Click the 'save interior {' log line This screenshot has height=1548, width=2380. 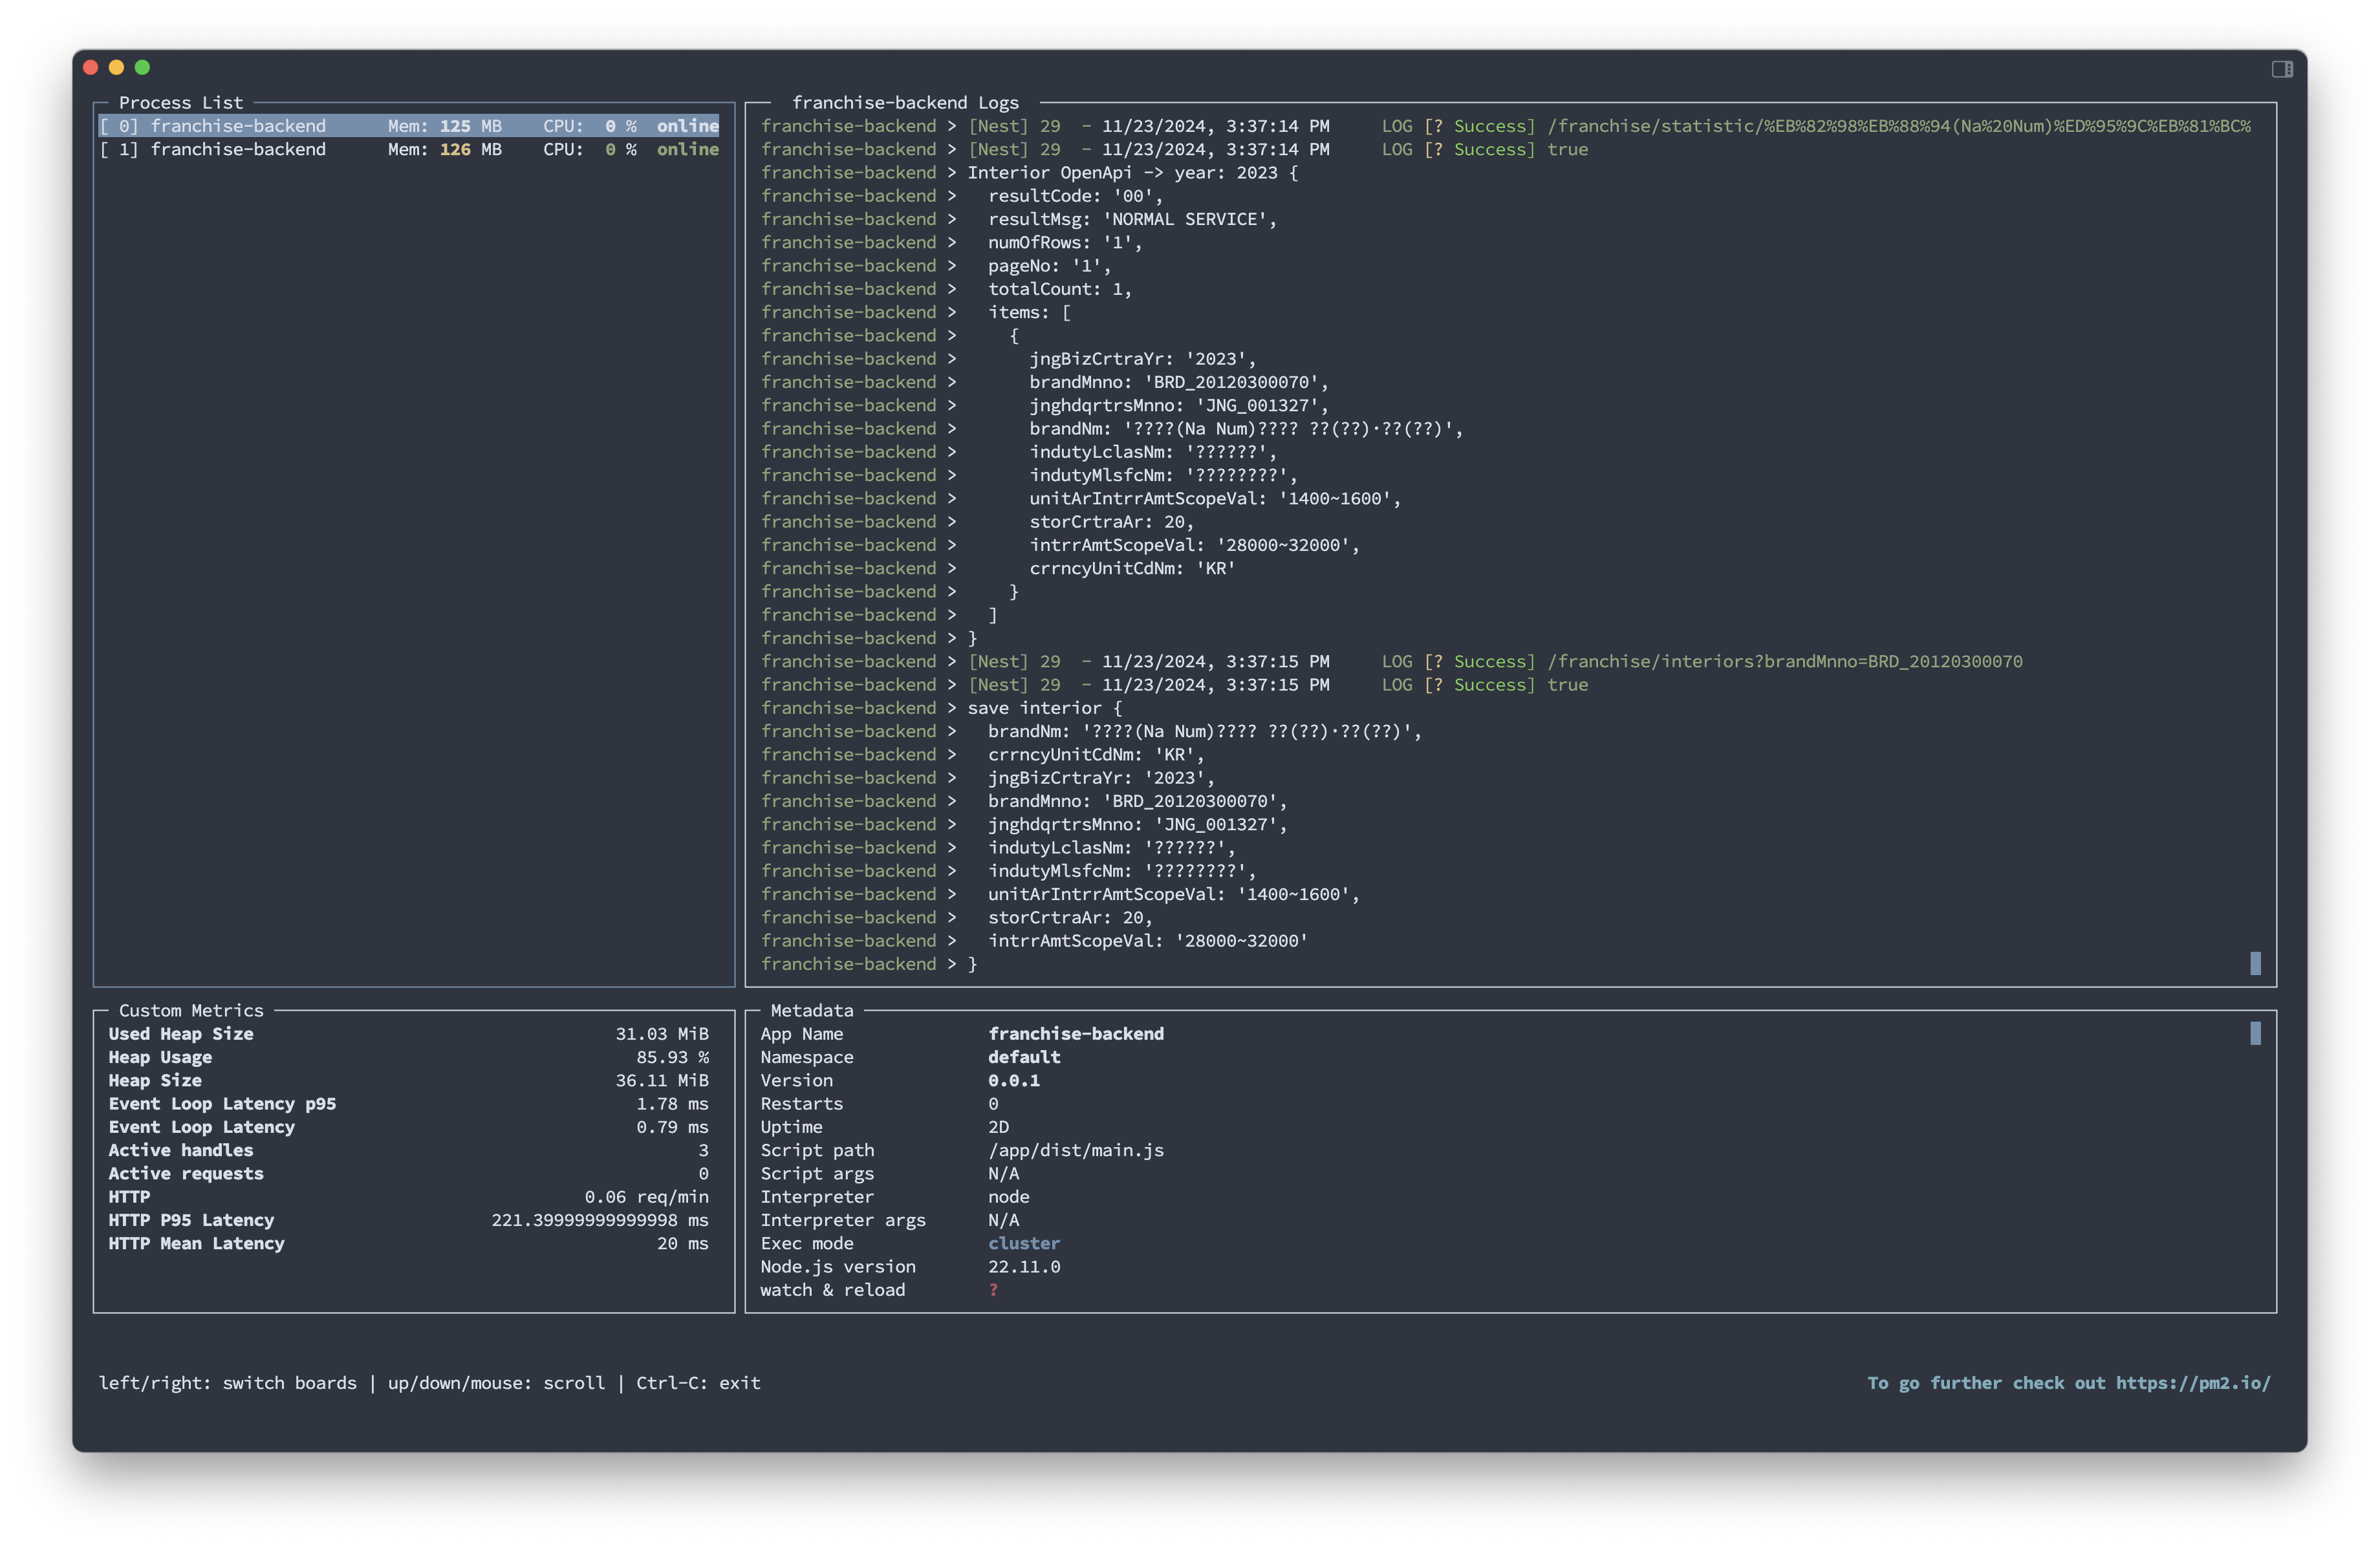coord(1044,708)
